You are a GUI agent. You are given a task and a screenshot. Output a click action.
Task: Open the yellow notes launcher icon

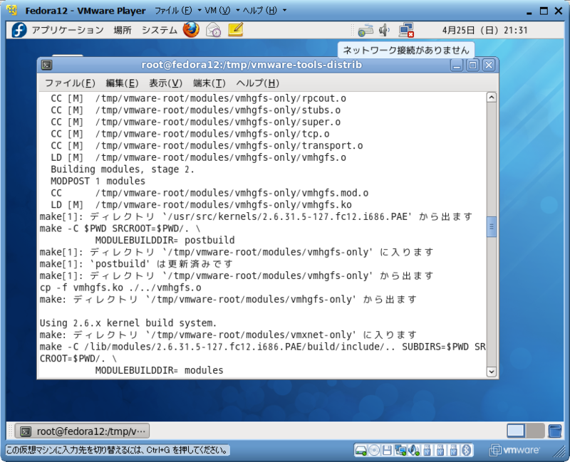(x=236, y=30)
